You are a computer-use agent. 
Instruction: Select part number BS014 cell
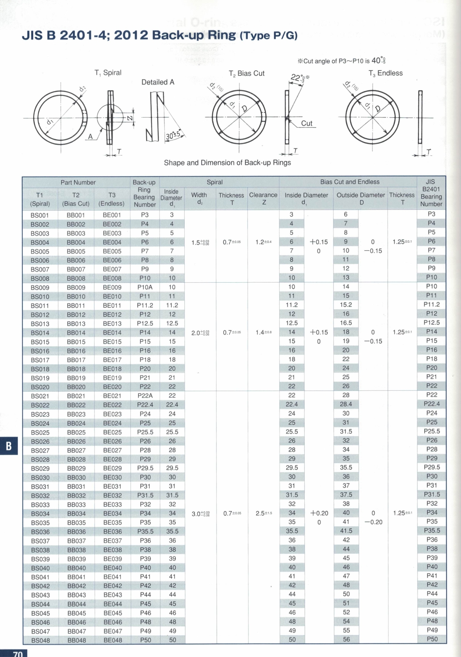tap(40, 332)
